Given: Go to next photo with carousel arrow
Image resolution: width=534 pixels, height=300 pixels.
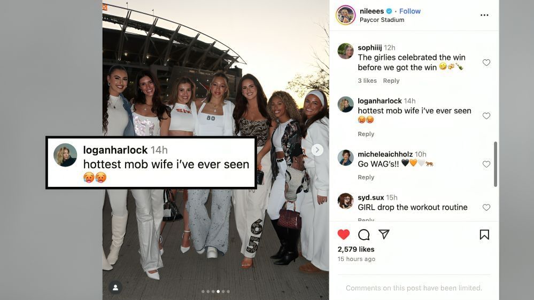Looking at the screenshot, I should pos(317,149).
